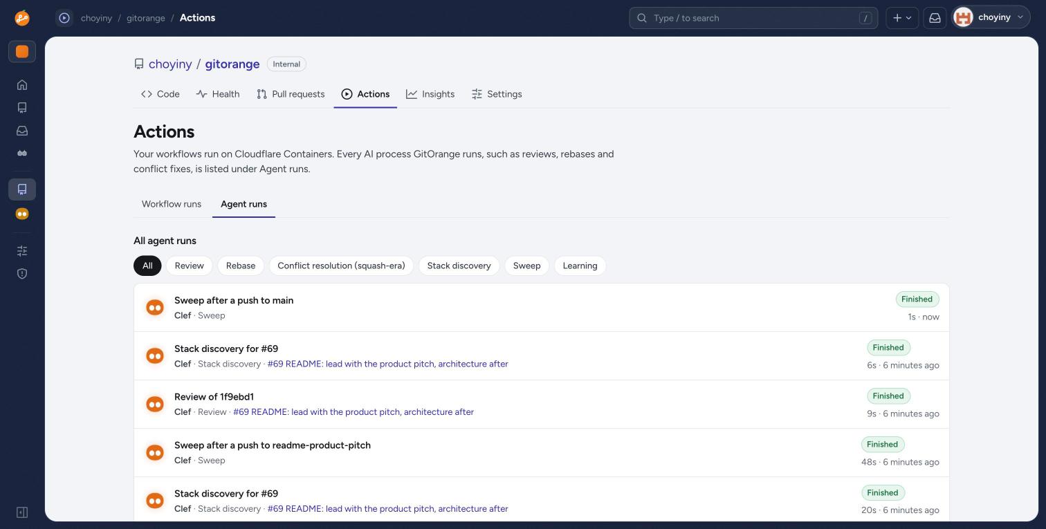Open the sidebar inbox tray icon
Viewport: 1046px width, 529px height.
tap(22, 131)
